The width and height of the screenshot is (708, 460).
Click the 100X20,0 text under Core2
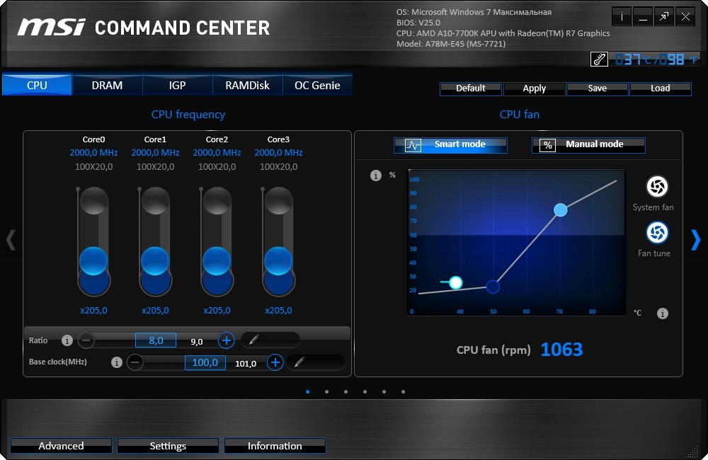pos(217,166)
